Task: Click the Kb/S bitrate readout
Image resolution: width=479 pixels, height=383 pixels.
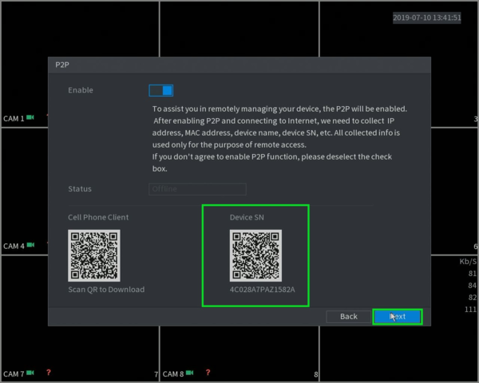Action: tap(468, 262)
